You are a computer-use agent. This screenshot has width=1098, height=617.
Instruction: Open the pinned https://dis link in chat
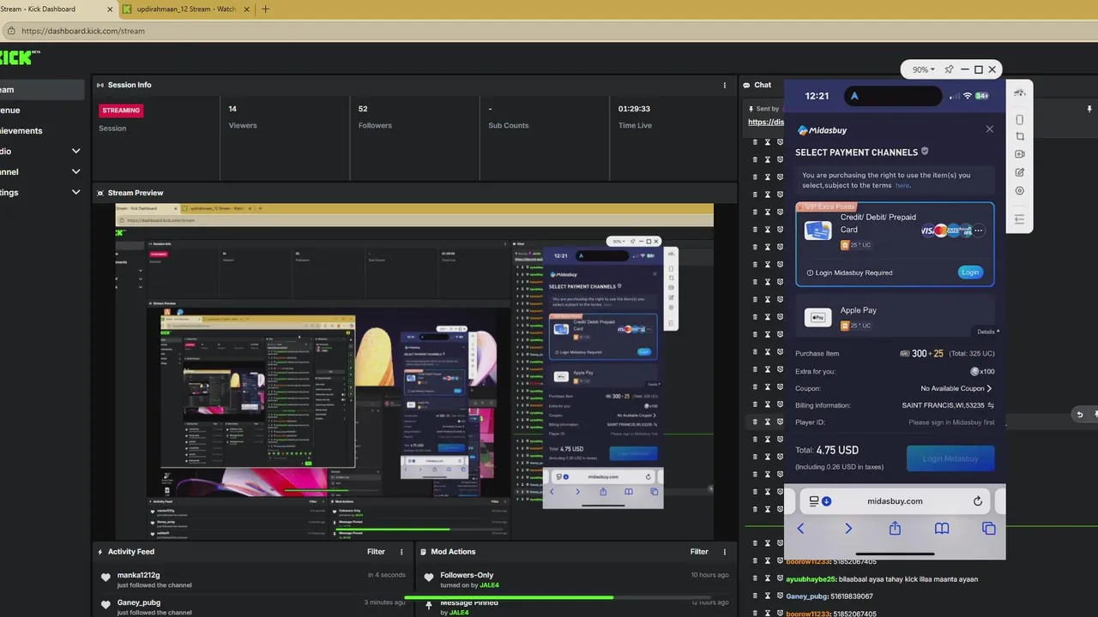click(766, 122)
